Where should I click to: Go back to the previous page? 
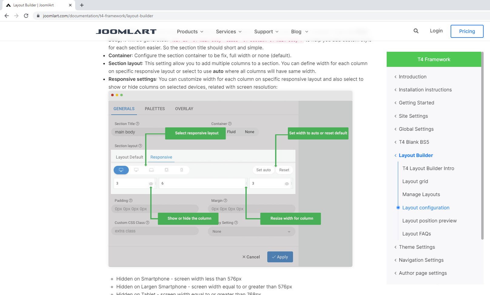[x=7, y=16]
